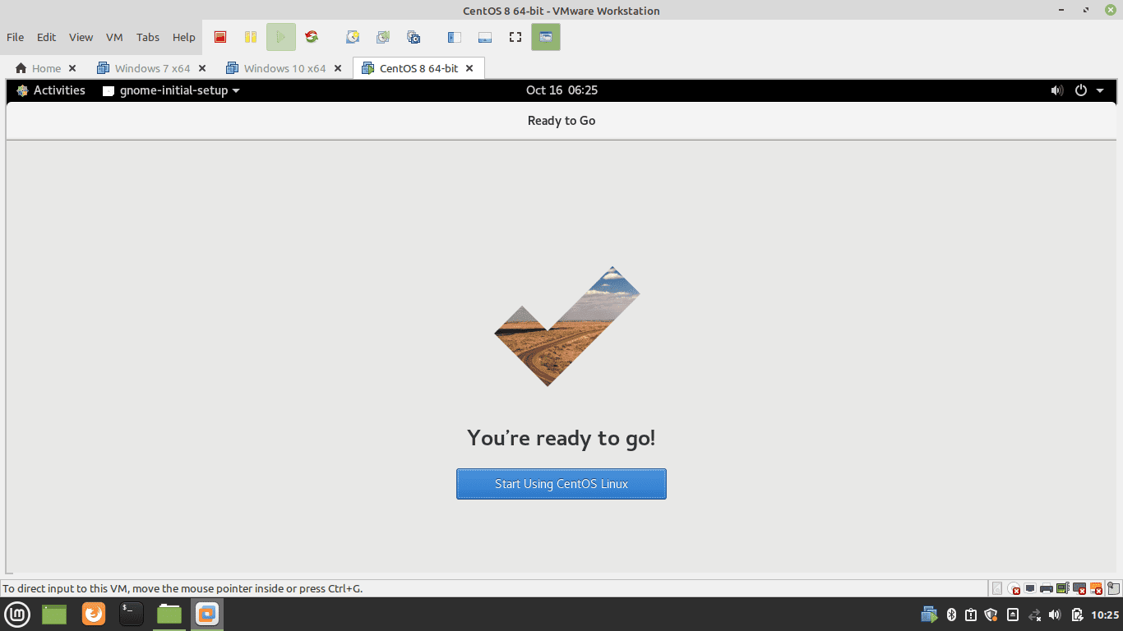Toggle the thumbnail bar icon
Screen dimensions: 1123x631
(x=485, y=37)
